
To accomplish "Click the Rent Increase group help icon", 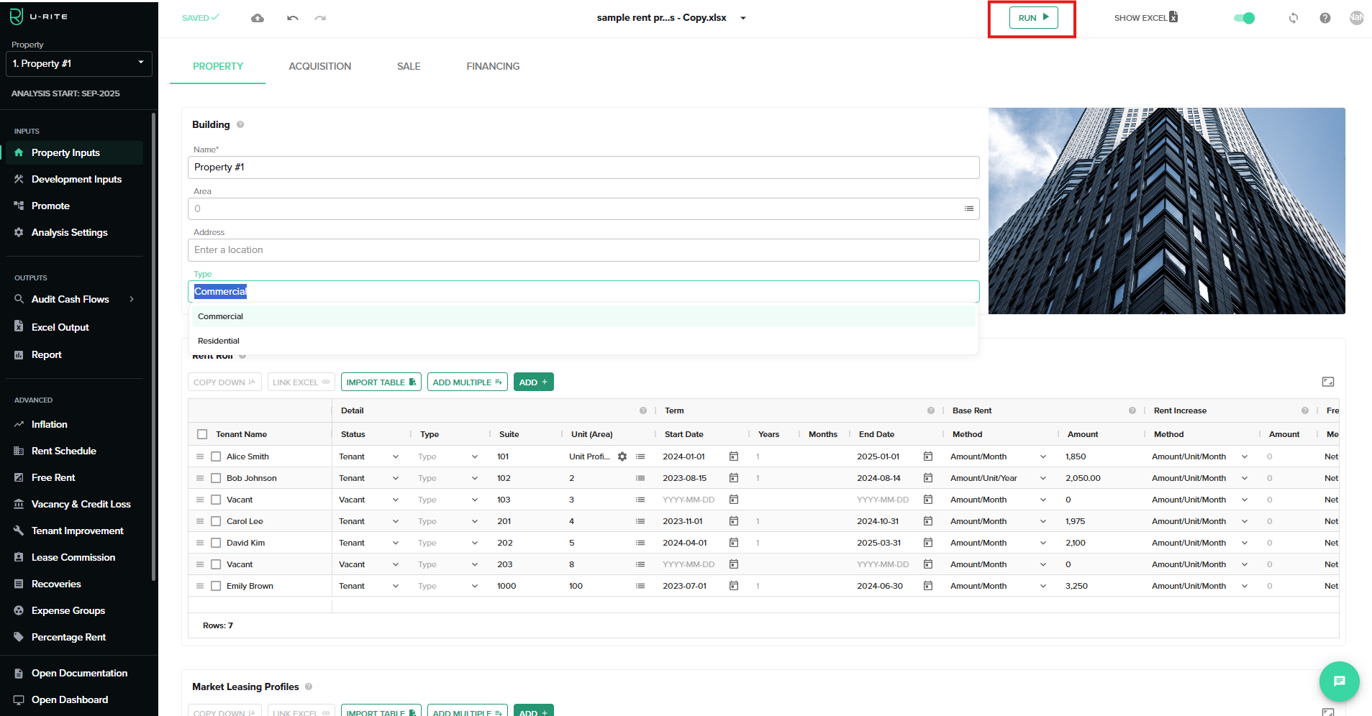I will coord(1305,410).
